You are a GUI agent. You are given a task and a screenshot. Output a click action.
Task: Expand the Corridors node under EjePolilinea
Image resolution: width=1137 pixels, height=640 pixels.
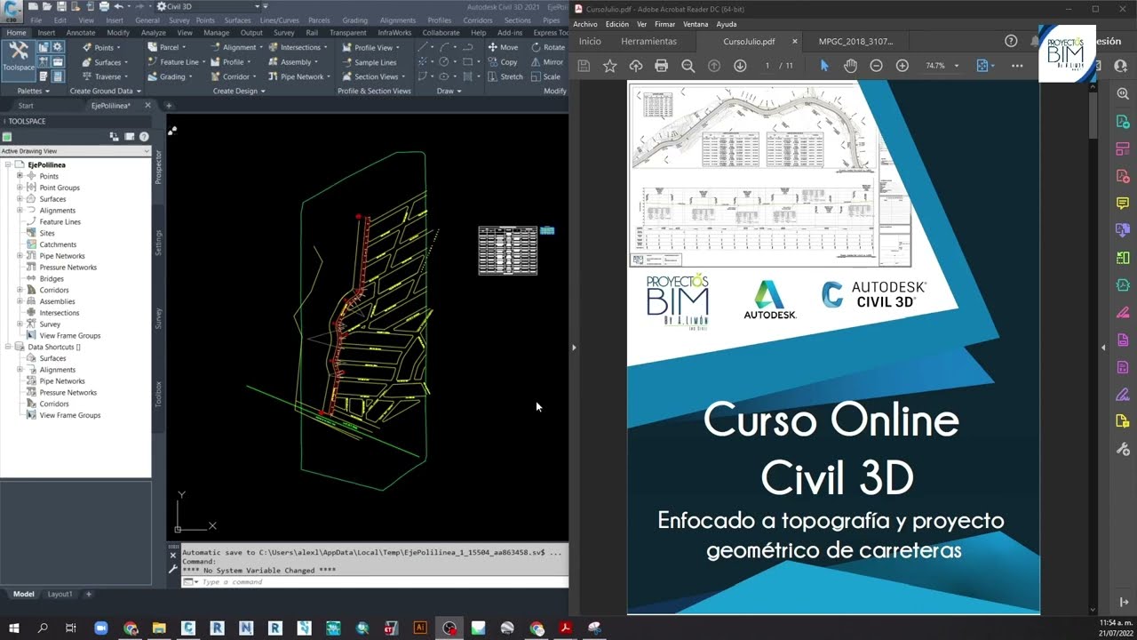tap(20, 290)
